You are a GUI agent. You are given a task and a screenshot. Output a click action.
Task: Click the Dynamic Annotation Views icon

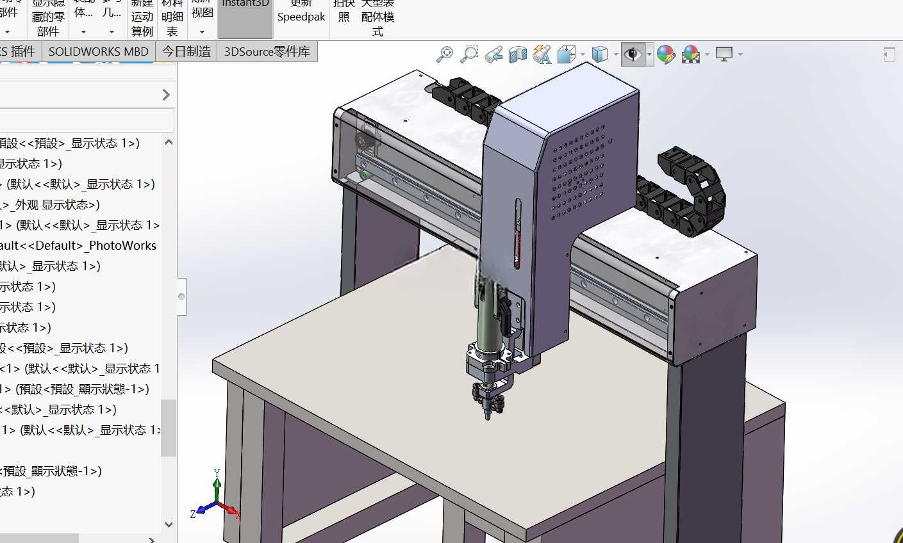pos(542,54)
